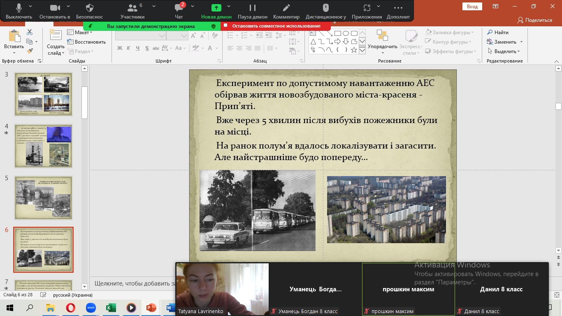Click Найти in the Editing group
Image resolution: width=562 pixels, height=316 pixels.
click(x=498, y=33)
